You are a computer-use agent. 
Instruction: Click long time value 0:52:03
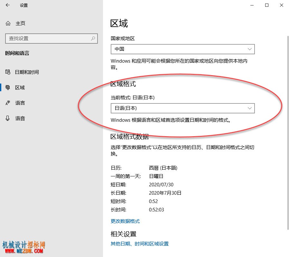pos(156,210)
